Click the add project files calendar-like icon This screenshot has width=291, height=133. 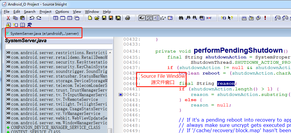244,18
